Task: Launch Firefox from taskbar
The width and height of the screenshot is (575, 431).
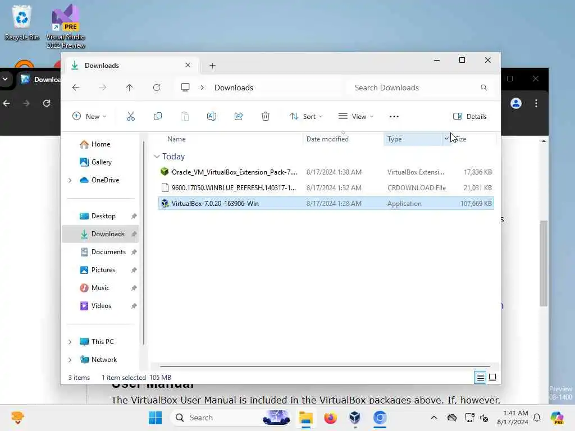Action: (330, 418)
